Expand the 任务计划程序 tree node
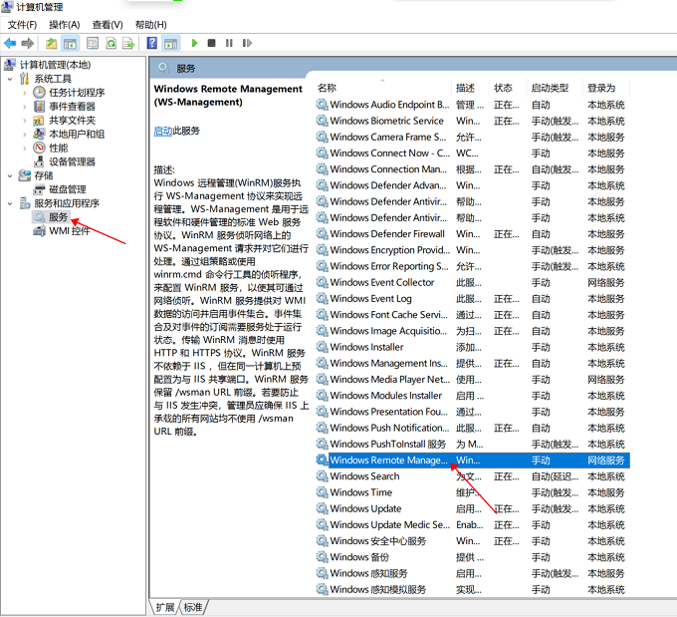Screen dimensions: 677x617 25,93
